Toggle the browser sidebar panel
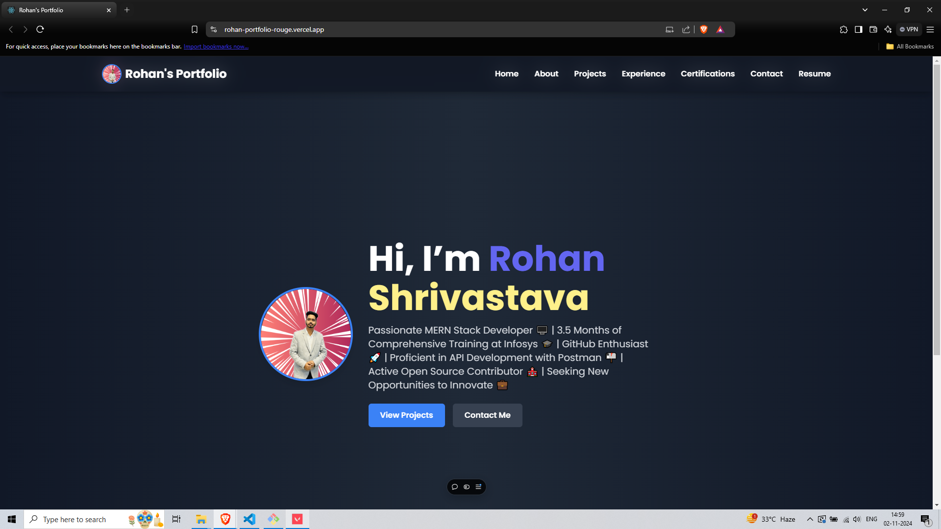941x529 pixels. (x=858, y=29)
